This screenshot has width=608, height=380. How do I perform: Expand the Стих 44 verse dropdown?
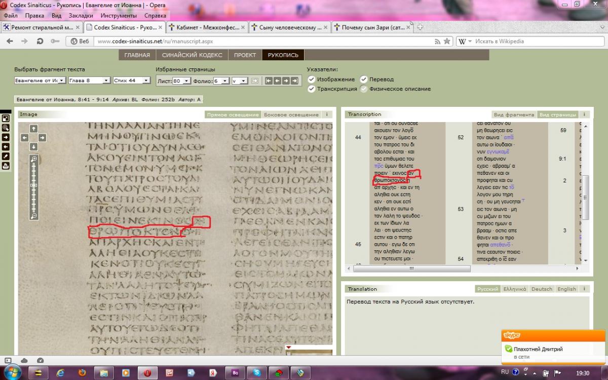[132, 81]
